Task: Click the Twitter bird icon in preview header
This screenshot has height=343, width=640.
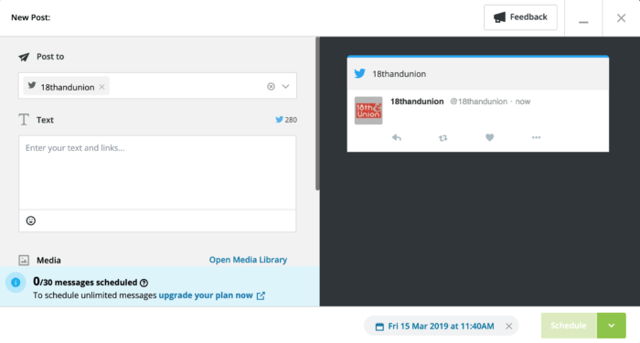Action: pos(359,73)
